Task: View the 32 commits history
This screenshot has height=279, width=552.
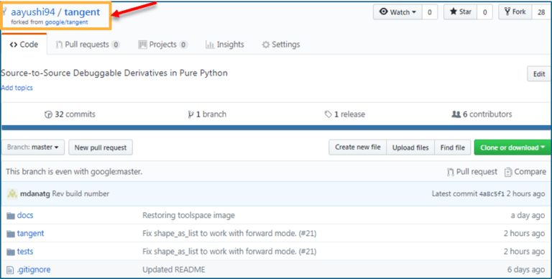Action: [70, 114]
